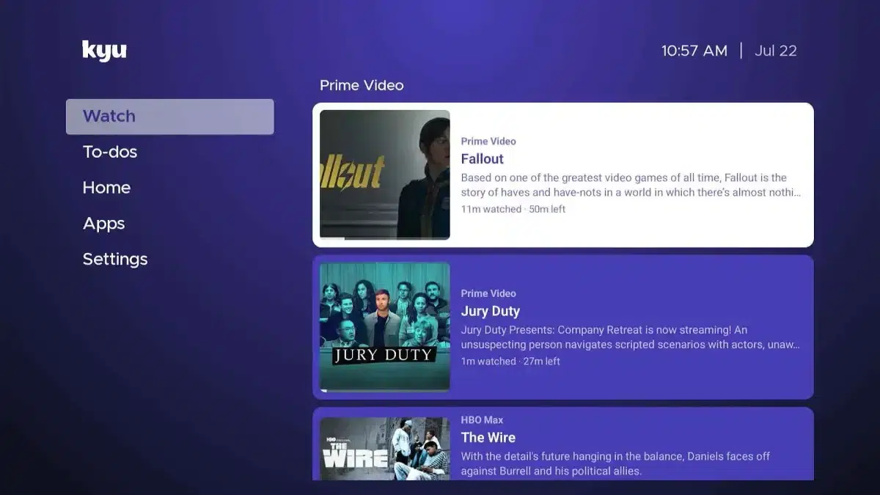Click '1m watched · 27m left' text
Viewport: 880px width, 495px height.
coord(510,361)
